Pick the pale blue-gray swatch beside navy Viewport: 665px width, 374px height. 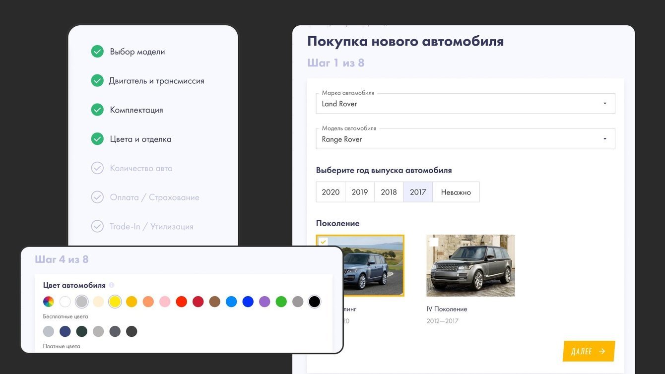coord(49,331)
